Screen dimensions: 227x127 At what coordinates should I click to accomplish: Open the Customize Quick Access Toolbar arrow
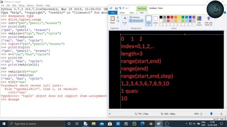(127, 8)
